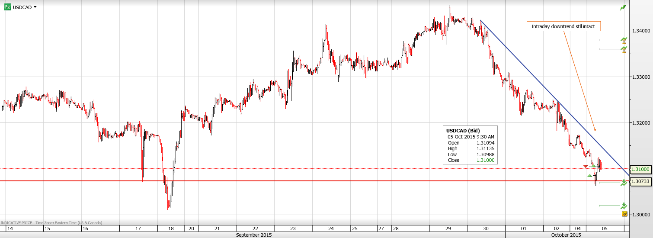
Task: Select the upper hourglass pending order icon
Action: click(624, 40)
